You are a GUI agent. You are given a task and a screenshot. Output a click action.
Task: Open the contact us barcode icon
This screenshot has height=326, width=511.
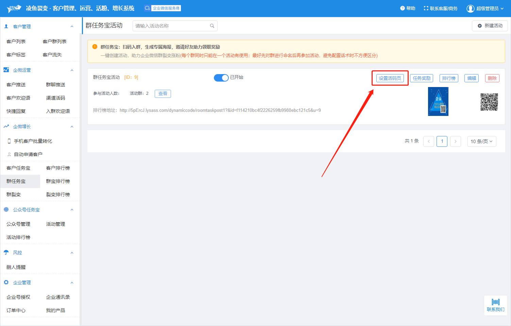click(495, 302)
